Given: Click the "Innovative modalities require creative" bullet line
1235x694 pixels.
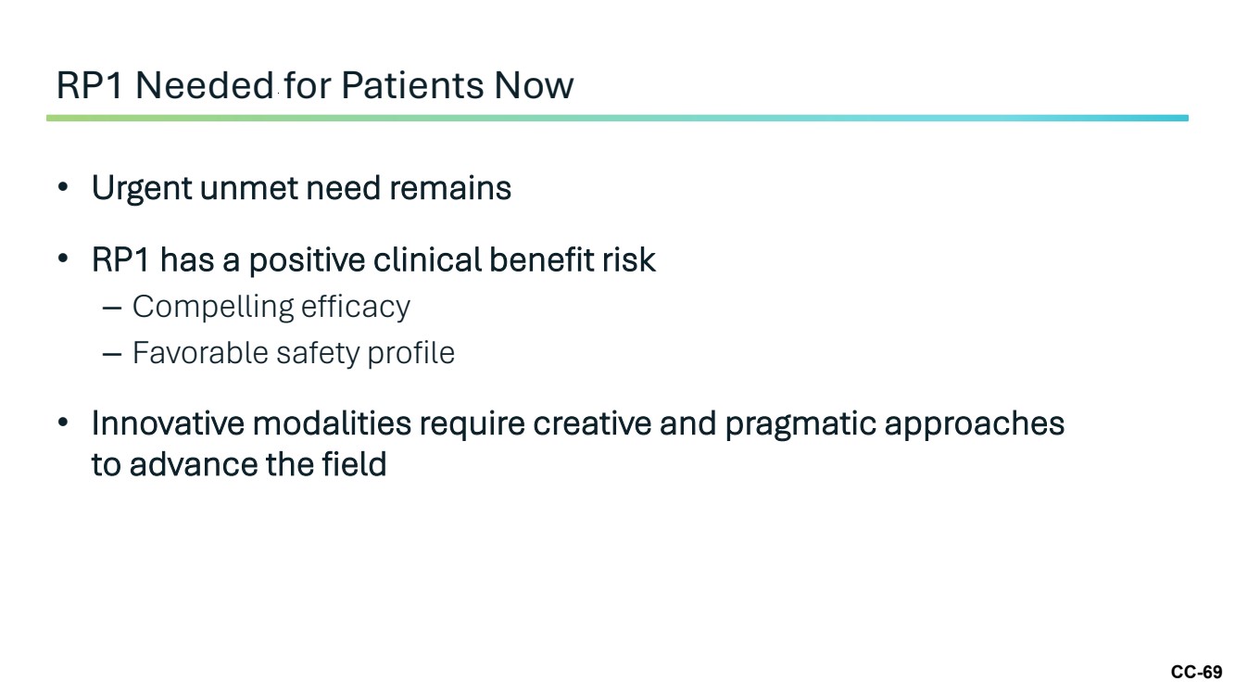Looking at the screenshot, I should 578,424.
